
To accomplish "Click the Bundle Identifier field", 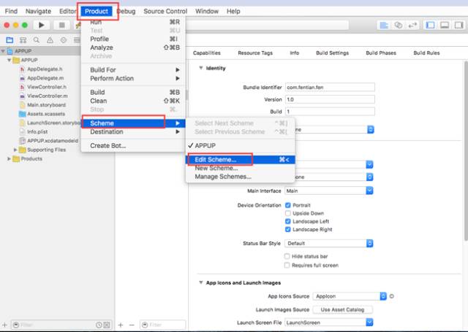I will 330,88.
